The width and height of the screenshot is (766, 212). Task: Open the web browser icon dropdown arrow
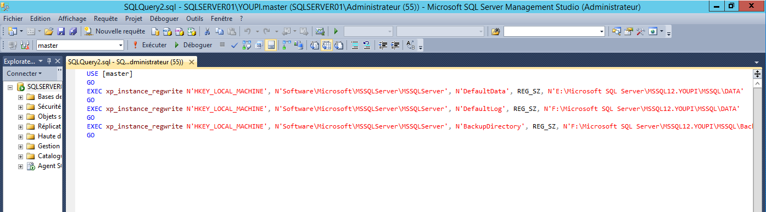(x=661, y=31)
